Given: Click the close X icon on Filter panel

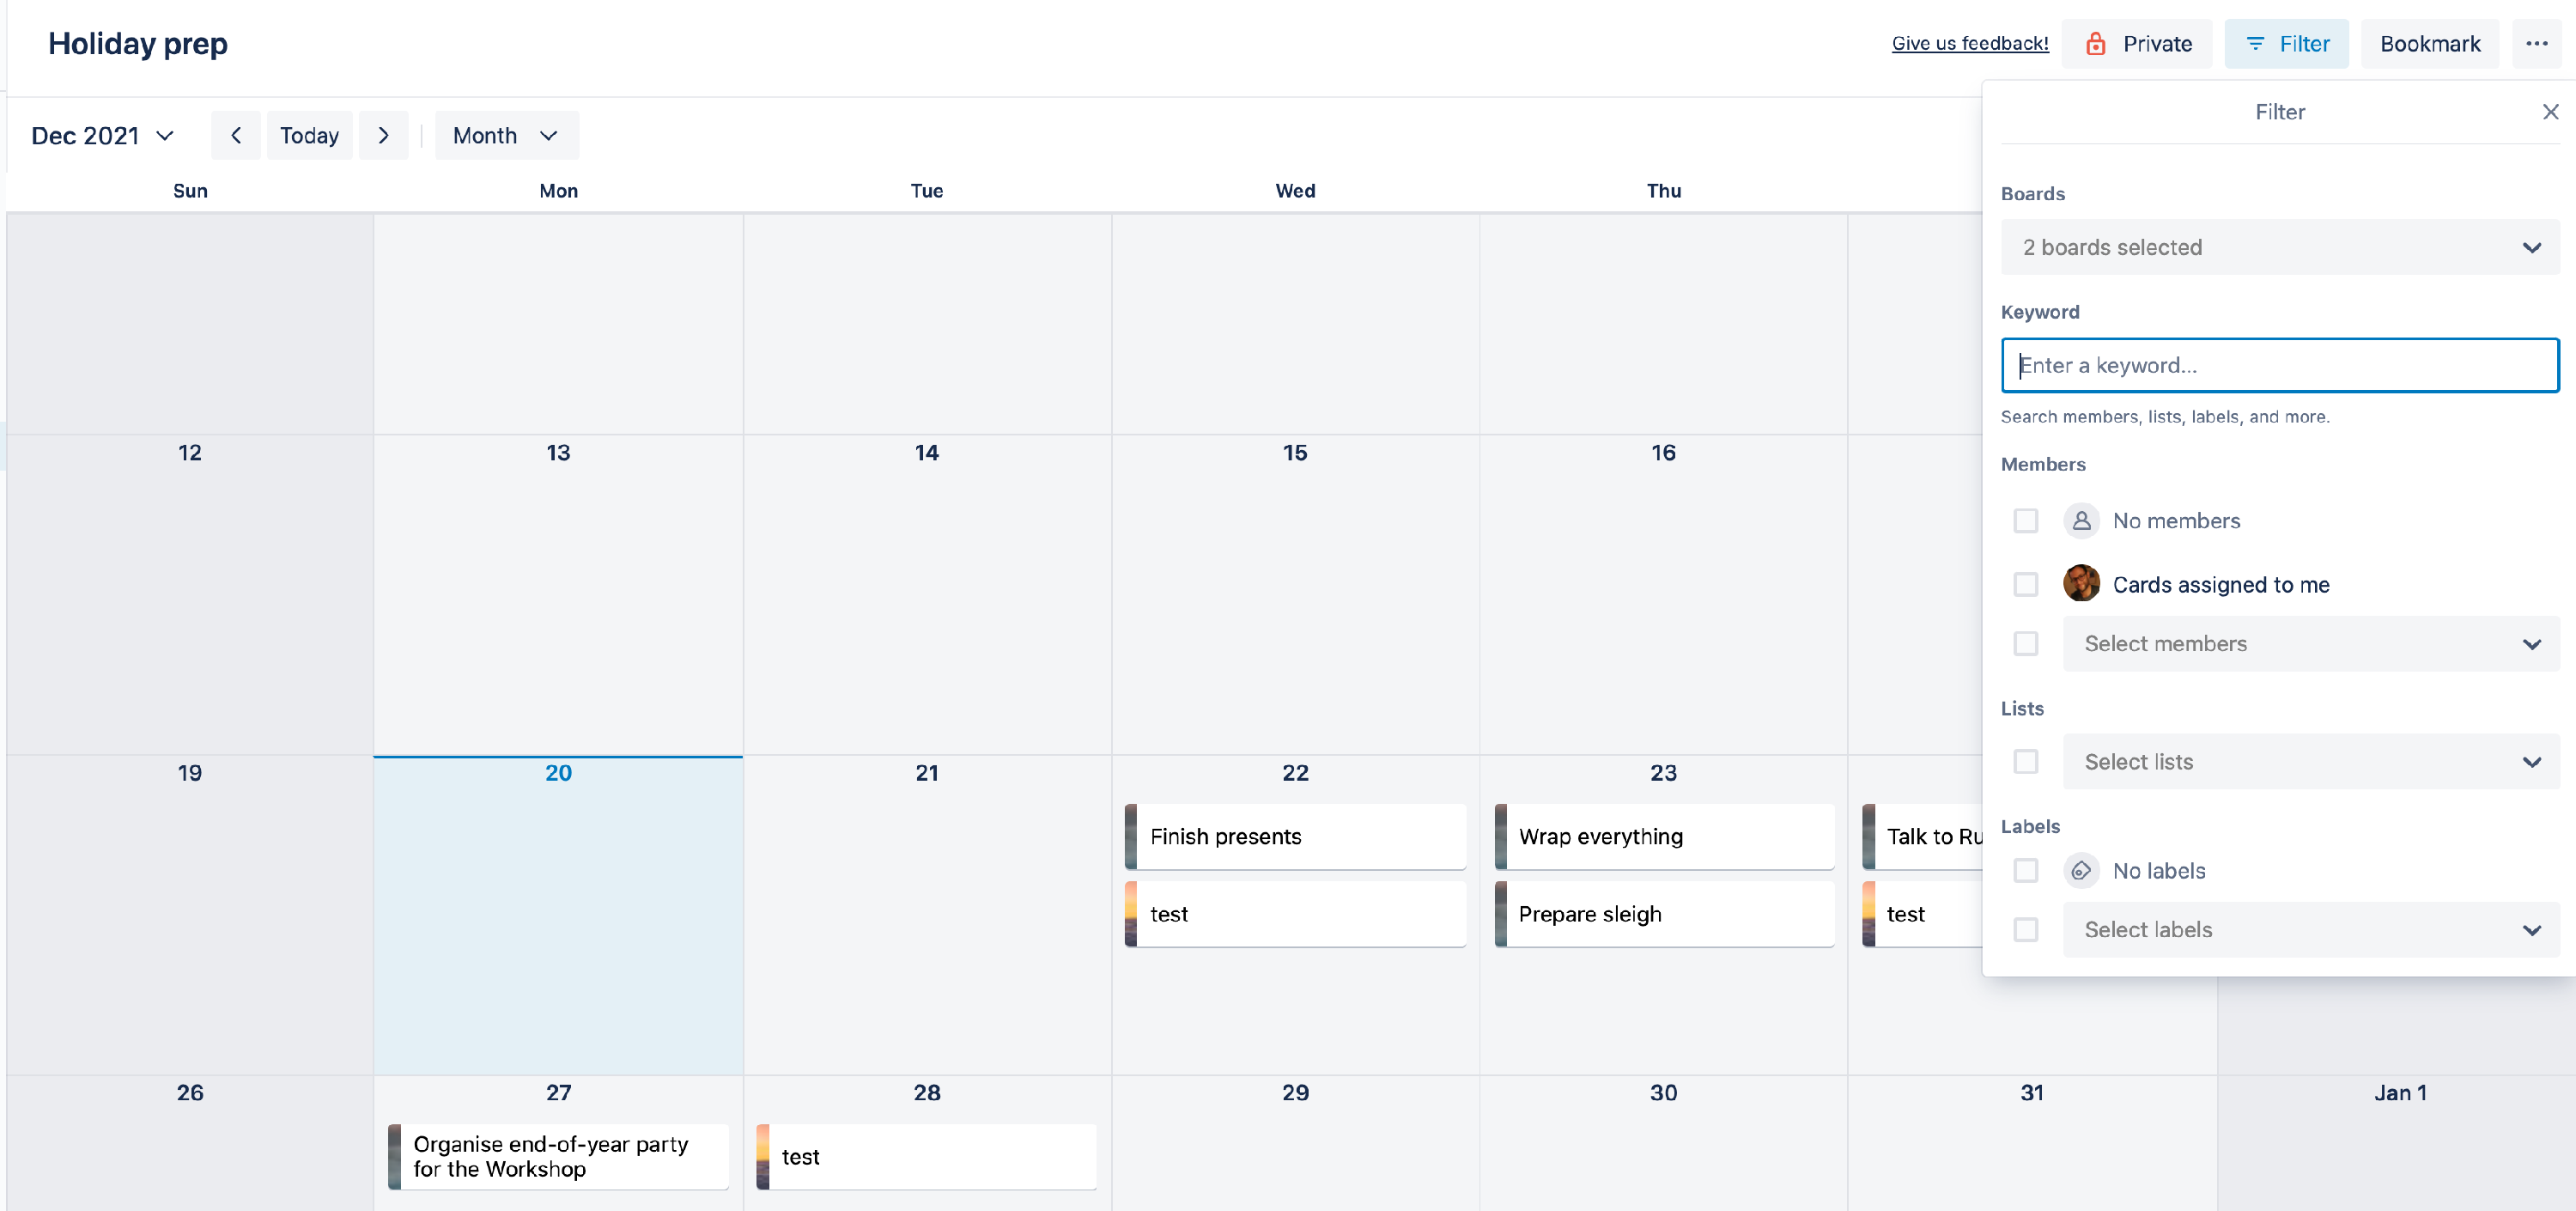Looking at the screenshot, I should [x=2547, y=112].
